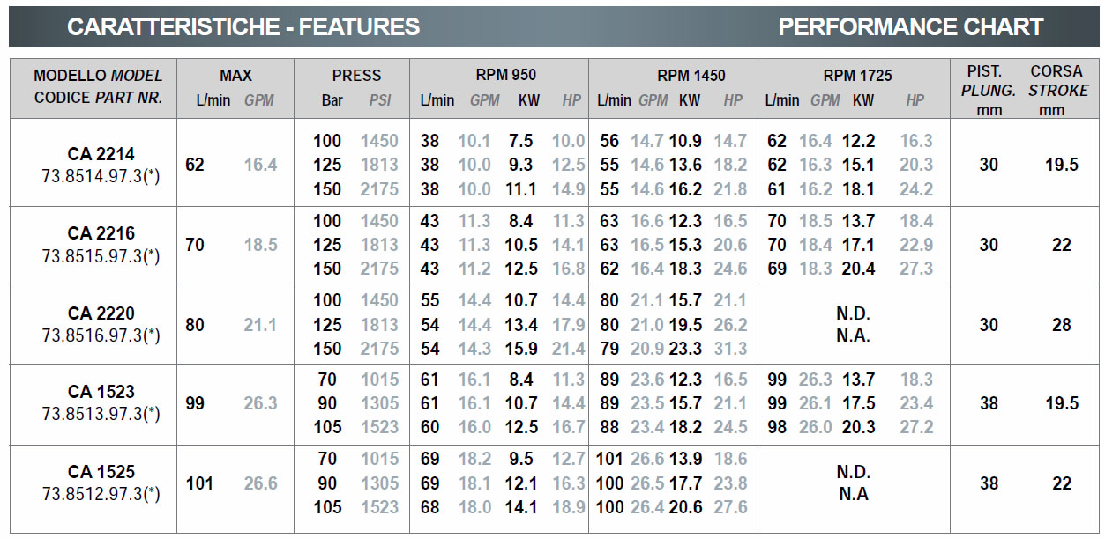The image size is (1105, 538).
Task: Click the CARATTERISTICHE - FEATURES title
Action: tap(243, 26)
